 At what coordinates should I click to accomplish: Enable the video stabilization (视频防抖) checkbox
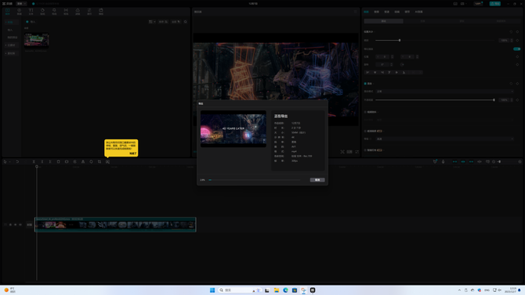(365, 112)
